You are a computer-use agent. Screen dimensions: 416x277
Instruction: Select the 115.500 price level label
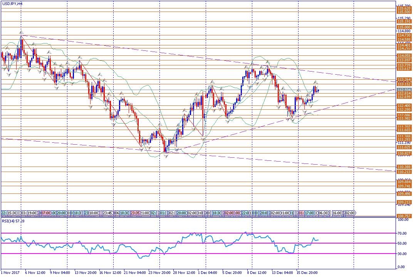pos(404,12)
